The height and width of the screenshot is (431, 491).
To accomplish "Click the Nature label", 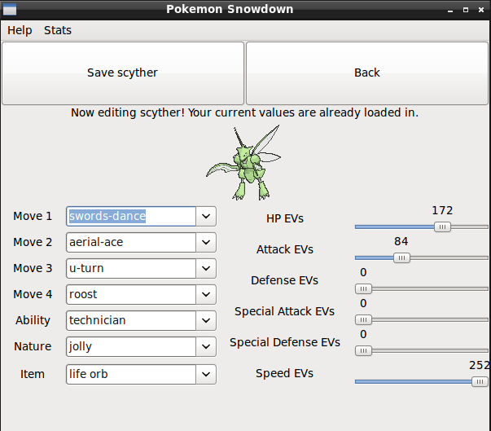I will (33, 346).
